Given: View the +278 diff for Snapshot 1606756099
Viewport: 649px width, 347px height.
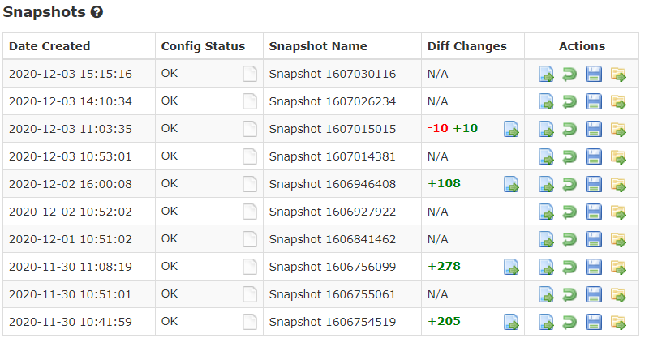Looking at the screenshot, I should pyautogui.click(x=511, y=268).
